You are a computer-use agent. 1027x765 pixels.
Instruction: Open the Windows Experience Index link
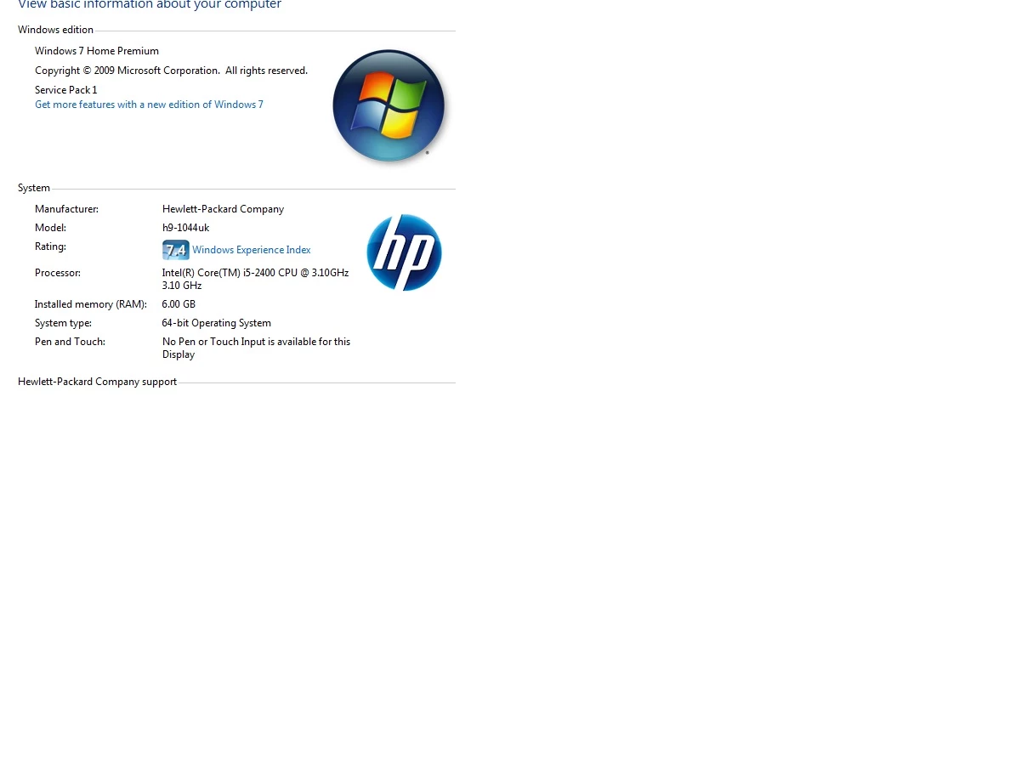point(251,250)
